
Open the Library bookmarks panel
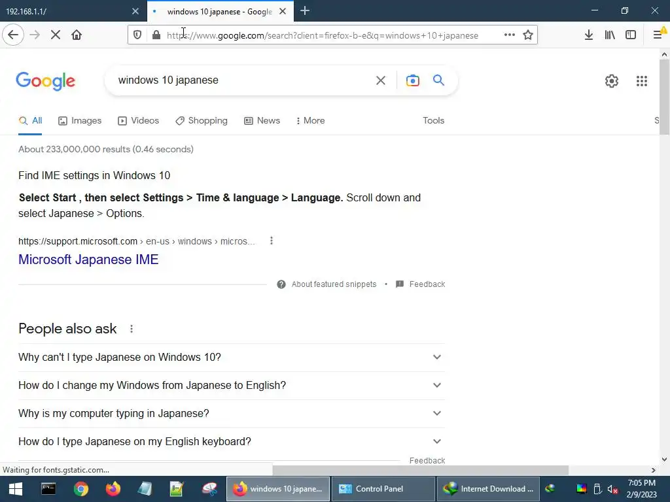click(610, 35)
